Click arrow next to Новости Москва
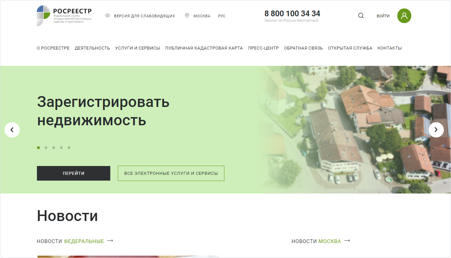 pos(347,241)
